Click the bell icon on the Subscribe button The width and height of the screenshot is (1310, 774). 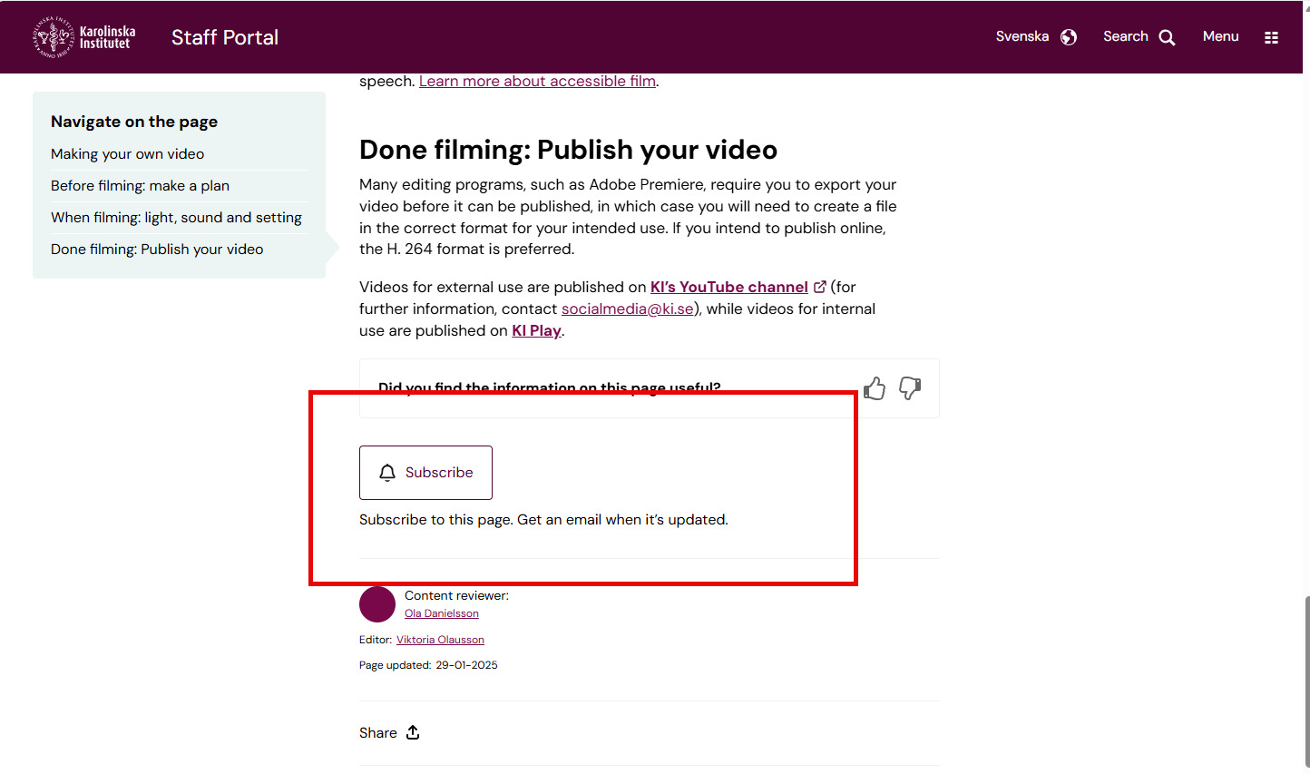click(387, 472)
